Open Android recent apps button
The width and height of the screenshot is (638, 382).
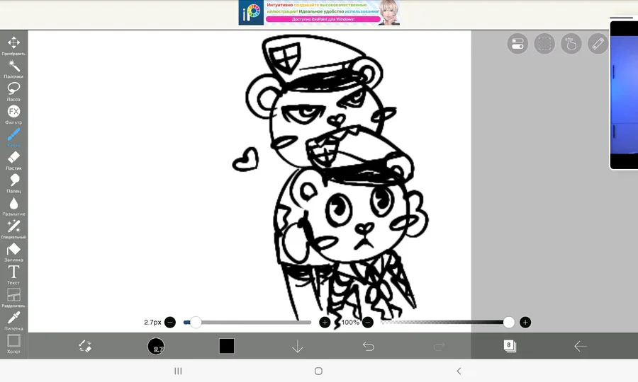(178, 371)
